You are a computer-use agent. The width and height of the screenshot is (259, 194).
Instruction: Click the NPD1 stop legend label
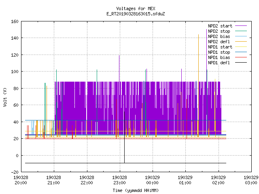pos(219,52)
